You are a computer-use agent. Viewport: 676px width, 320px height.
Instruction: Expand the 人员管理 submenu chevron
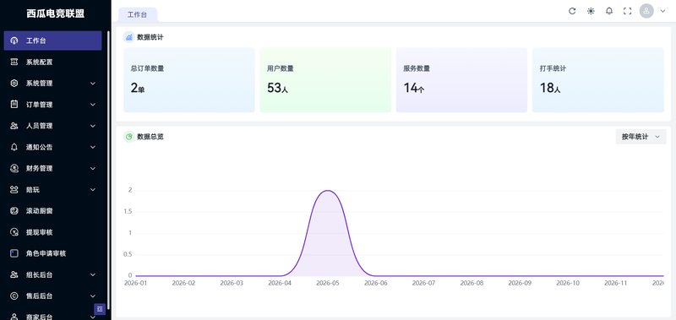pos(93,126)
